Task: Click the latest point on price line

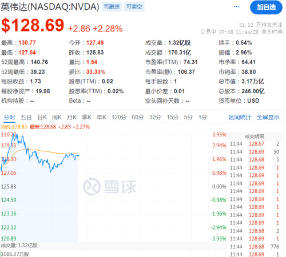Action: [78, 155]
